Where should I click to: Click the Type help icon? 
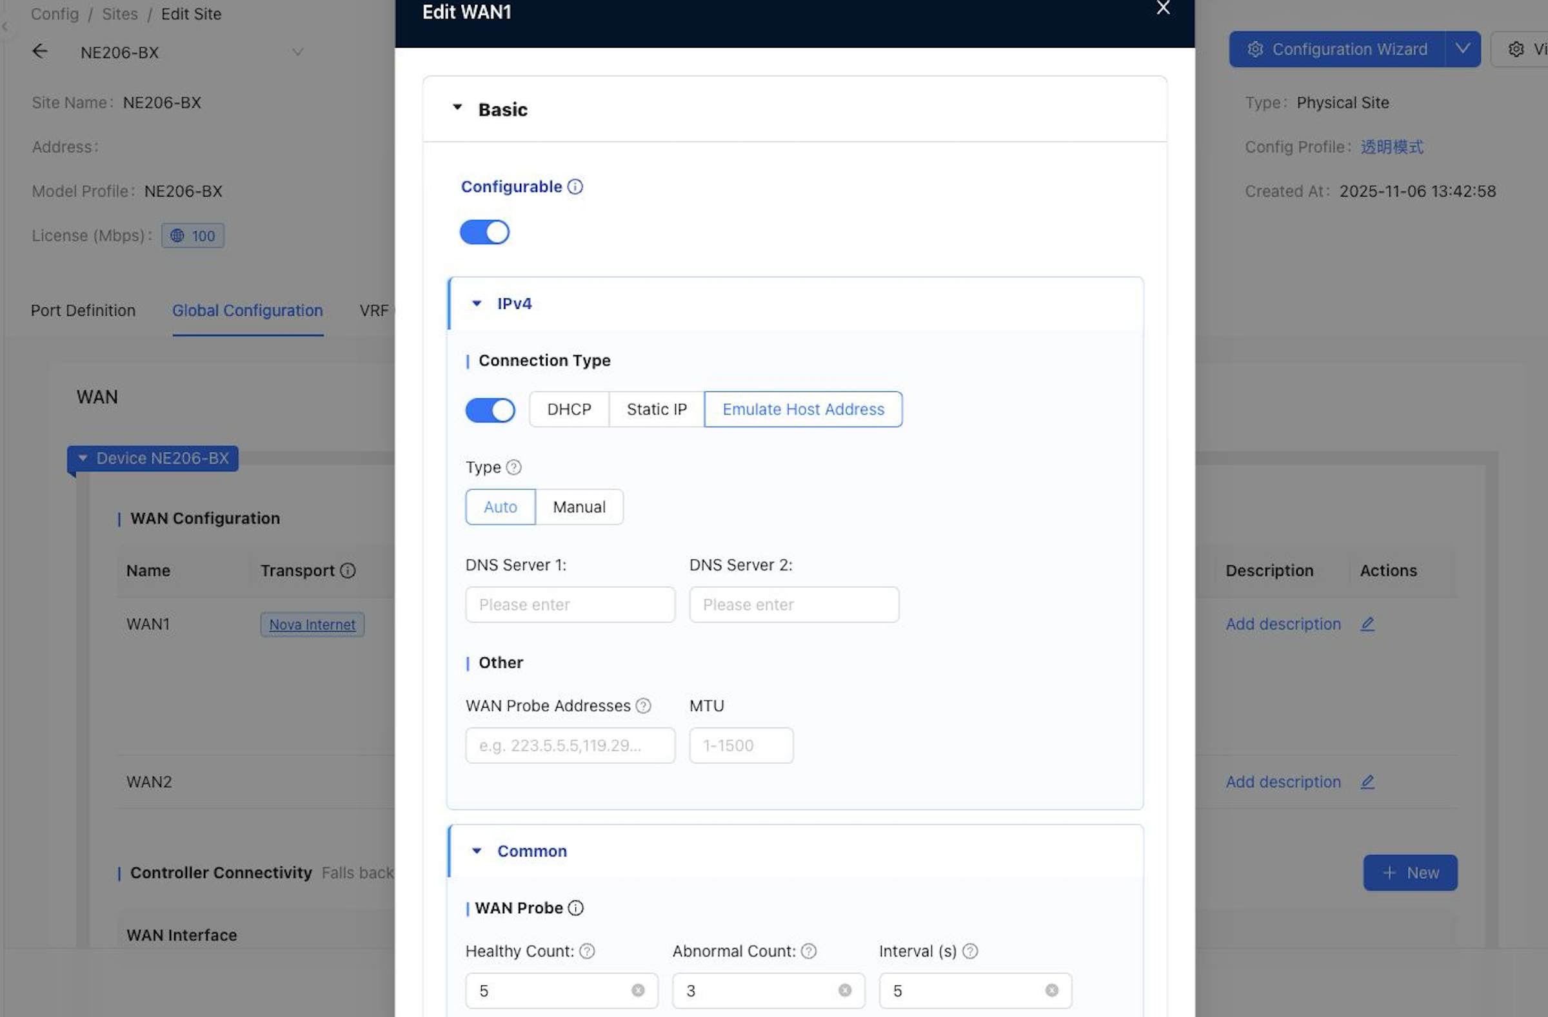click(x=514, y=467)
